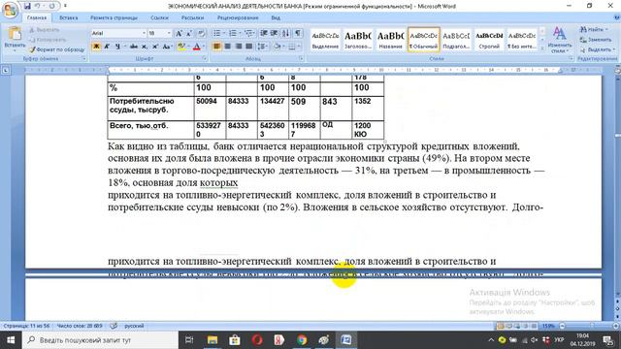The height and width of the screenshot is (349, 621).
Task: Align text right
Action: point(238,47)
